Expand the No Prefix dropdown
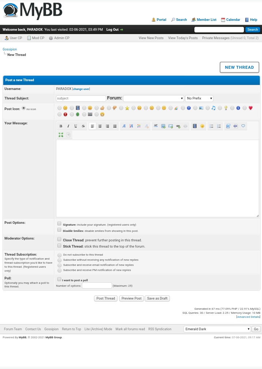The height and width of the screenshot is (369, 262). pyautogui.click(x=199, y=98)
